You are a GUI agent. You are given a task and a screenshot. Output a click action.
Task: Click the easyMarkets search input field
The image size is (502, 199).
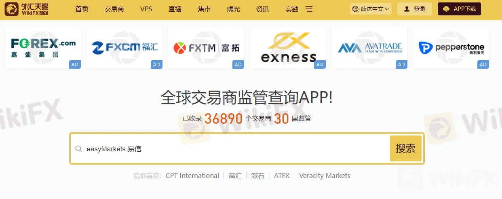tap(234, 149)
